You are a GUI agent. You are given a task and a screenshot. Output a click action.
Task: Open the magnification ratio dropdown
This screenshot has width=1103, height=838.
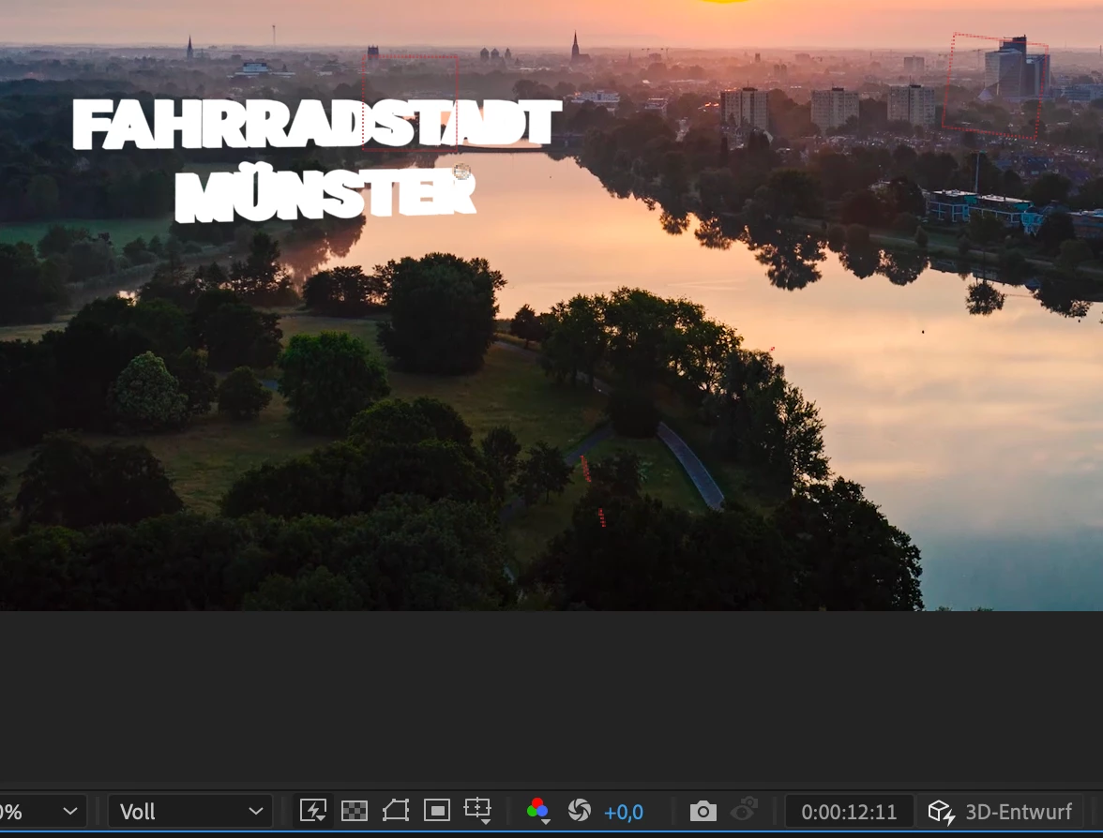point(42,812)
